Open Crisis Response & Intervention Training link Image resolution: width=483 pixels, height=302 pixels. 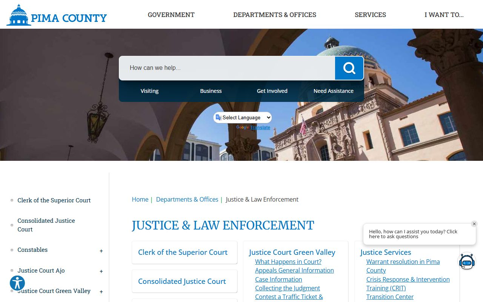click(408, 284)
